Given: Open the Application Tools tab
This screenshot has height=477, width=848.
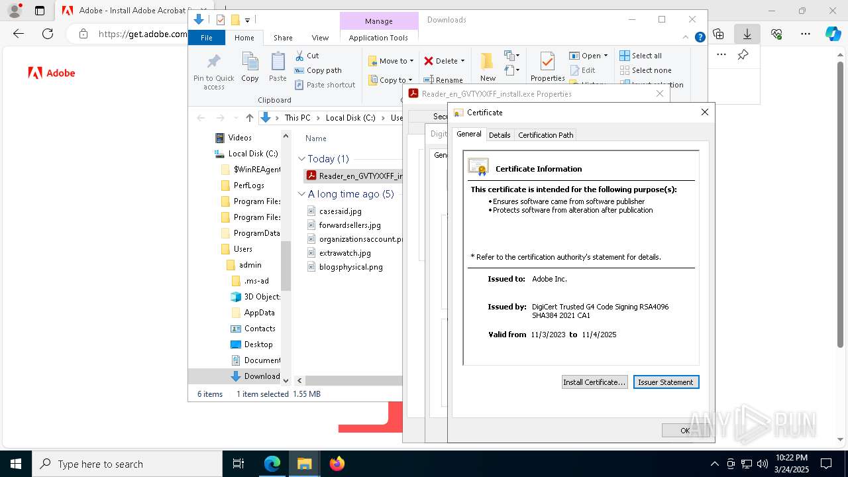Looking at the screenshot, I should point(378,38).
